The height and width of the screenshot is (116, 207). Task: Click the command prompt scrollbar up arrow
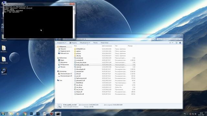coord(74,7)
